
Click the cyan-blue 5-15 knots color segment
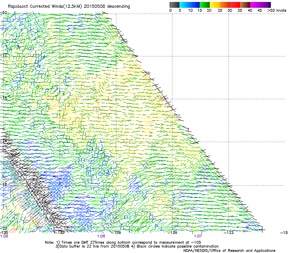[190, 5]
